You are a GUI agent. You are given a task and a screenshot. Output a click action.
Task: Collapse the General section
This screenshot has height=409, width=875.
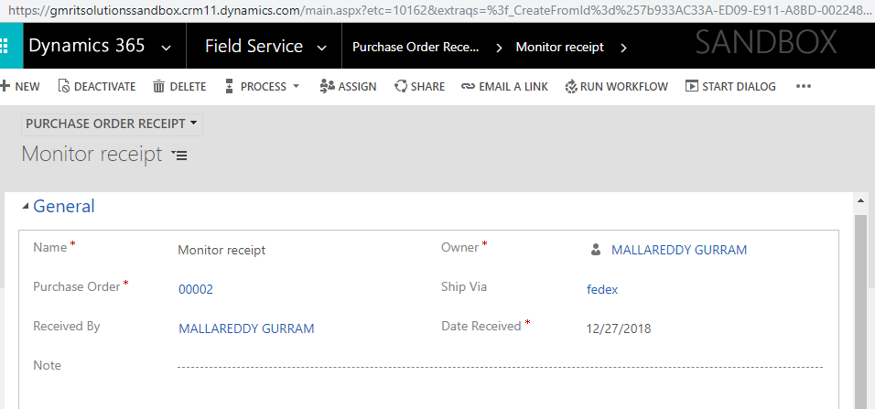click(x=25, y=207)
